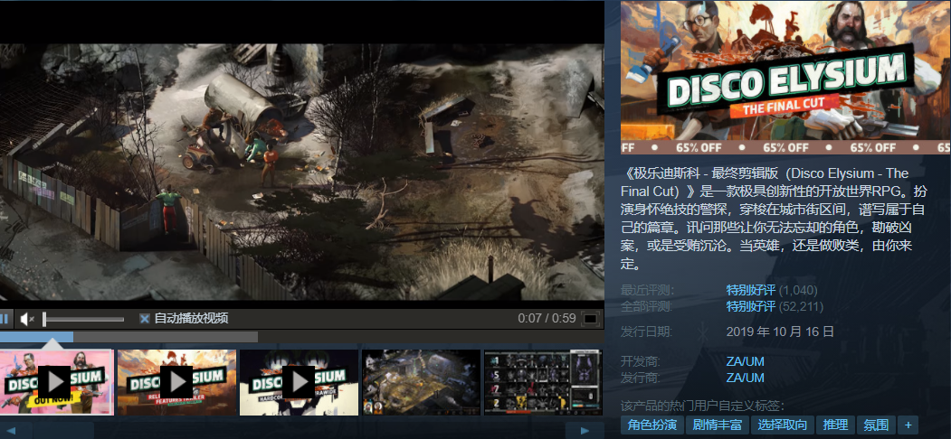Unmute the video with the speaker icon

tap(26, 319)
